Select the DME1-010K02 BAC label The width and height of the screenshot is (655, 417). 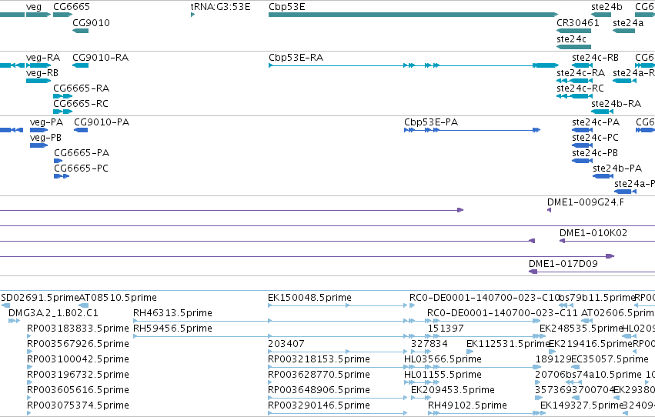point(593,233)
